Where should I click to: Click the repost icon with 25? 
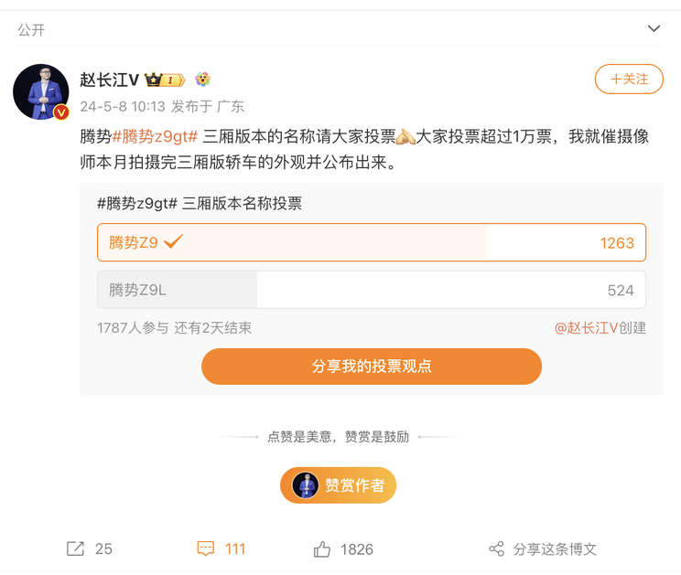[x=75, y=548]
